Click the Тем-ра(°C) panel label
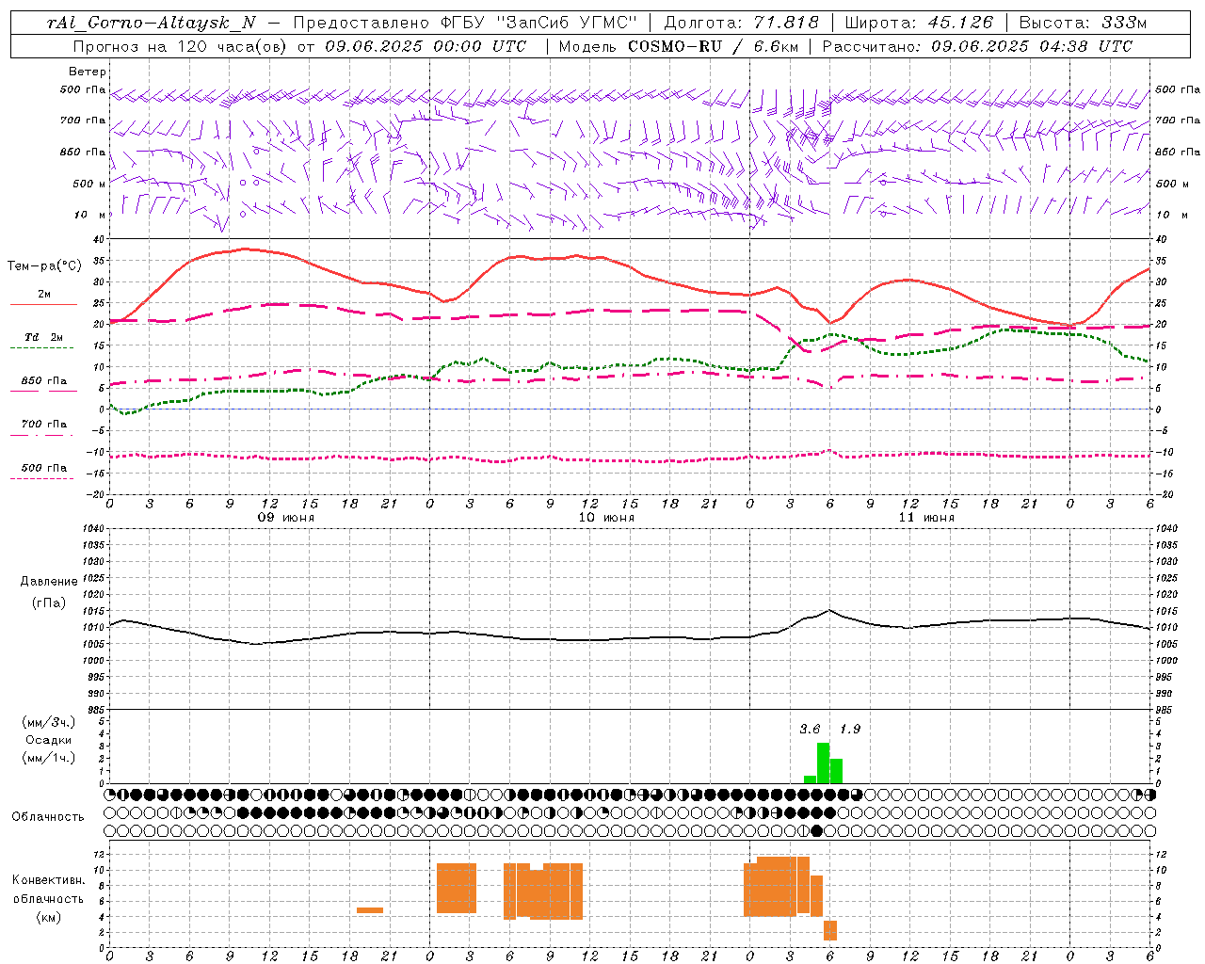 [x=44, y=266]
